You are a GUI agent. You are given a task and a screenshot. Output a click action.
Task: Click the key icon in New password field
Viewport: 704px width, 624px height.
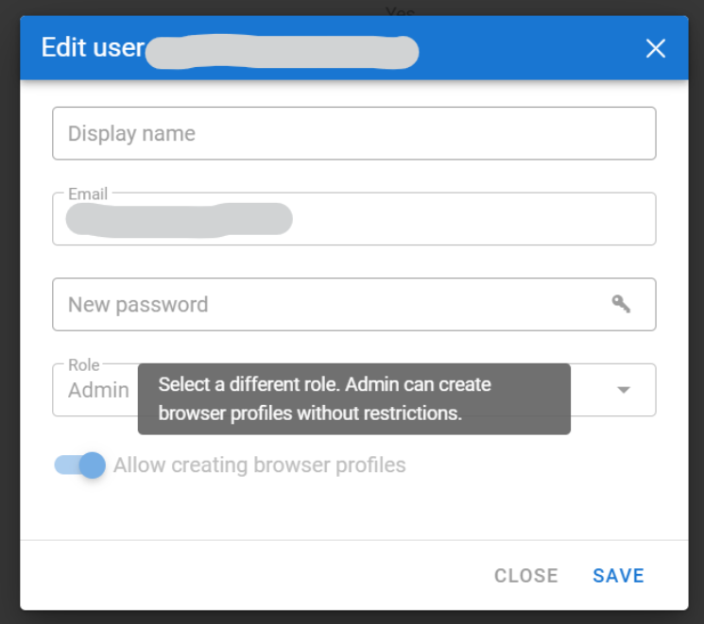click(621, 304)
